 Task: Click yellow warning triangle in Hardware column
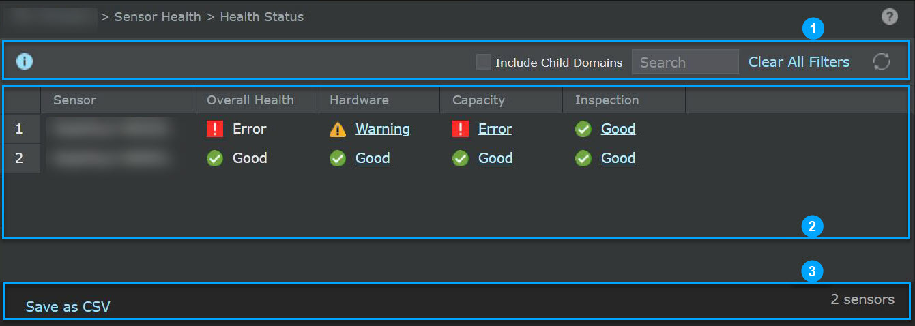click(x=338, y=129)
